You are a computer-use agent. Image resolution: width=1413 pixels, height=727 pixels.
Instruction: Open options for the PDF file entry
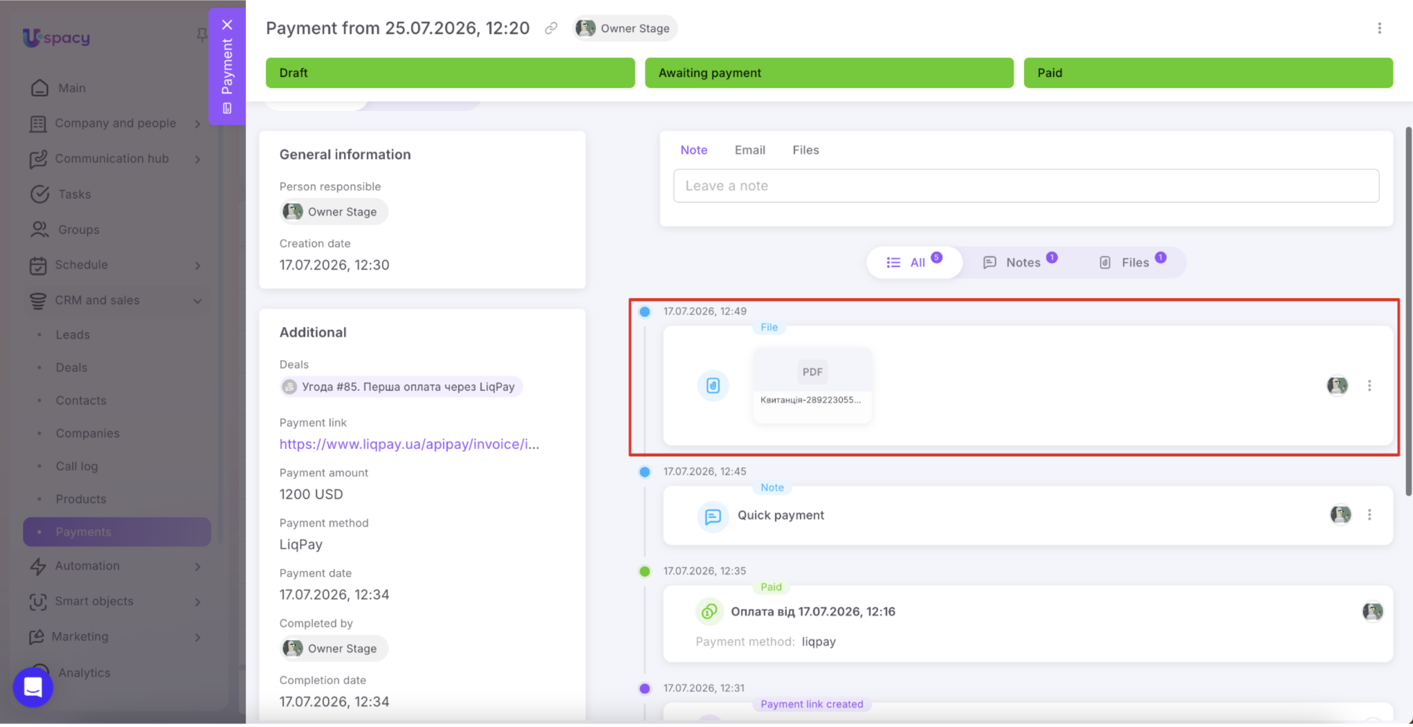[1369, 386]
